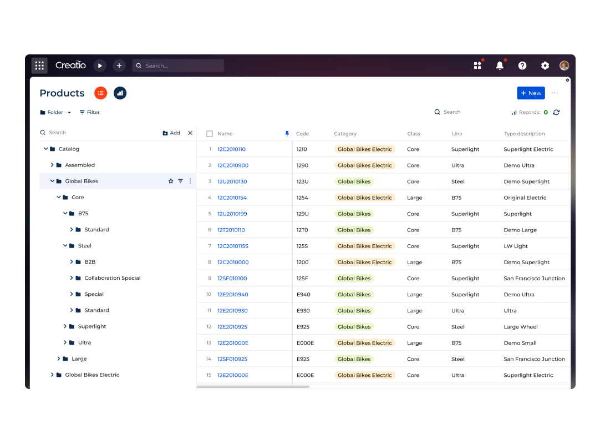Refresh the records list
Screen dimensions: 600x444
click(x=556, y=112)
